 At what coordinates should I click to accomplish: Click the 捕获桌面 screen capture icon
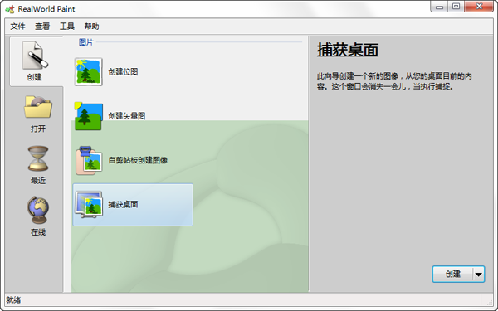click(x=89, y=204)
